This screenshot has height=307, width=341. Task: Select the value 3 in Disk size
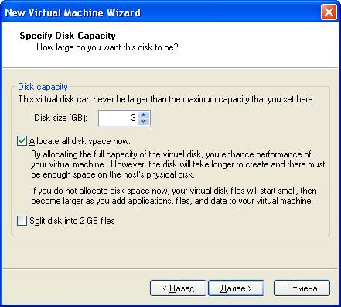coord(133,118)
